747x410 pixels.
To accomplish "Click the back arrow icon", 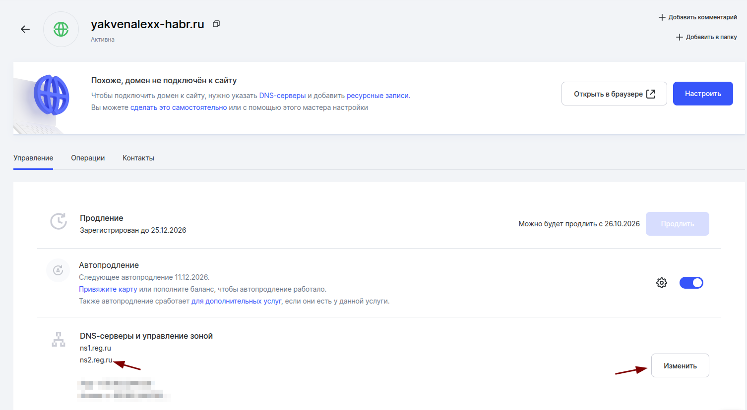I will (x=25, y=29).
